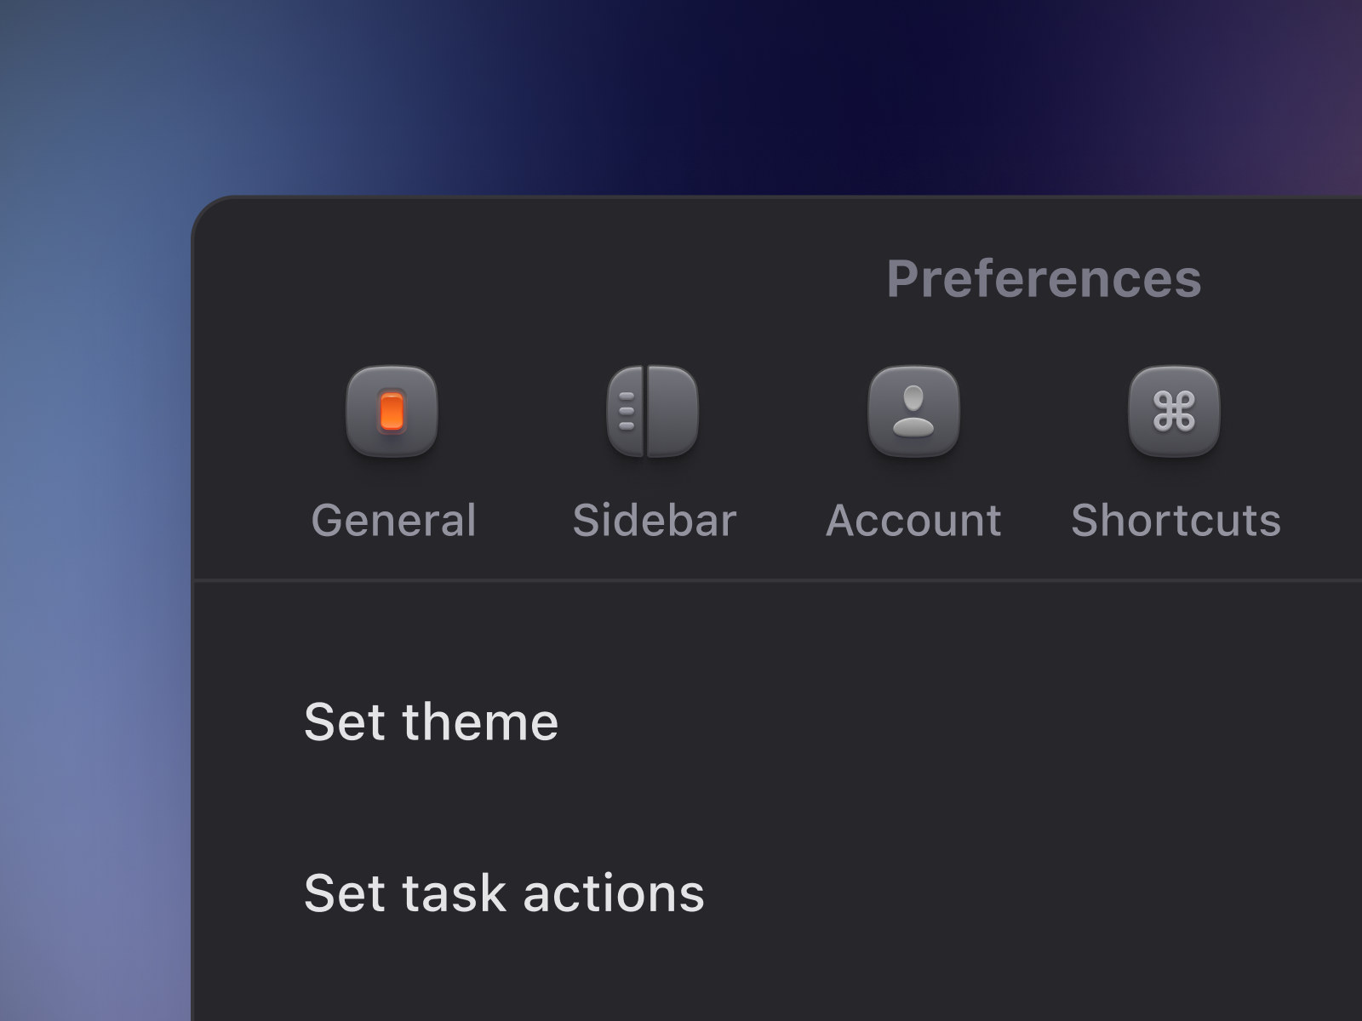Click the empty area right of Set theme
The height and width of the screenshot is (1021, 1362).
click(x=962, y=722)
